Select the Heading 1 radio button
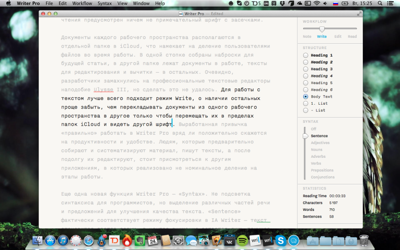Image resolution: width=400 pixels, height=250 pixels. click(x=305, y=55)
